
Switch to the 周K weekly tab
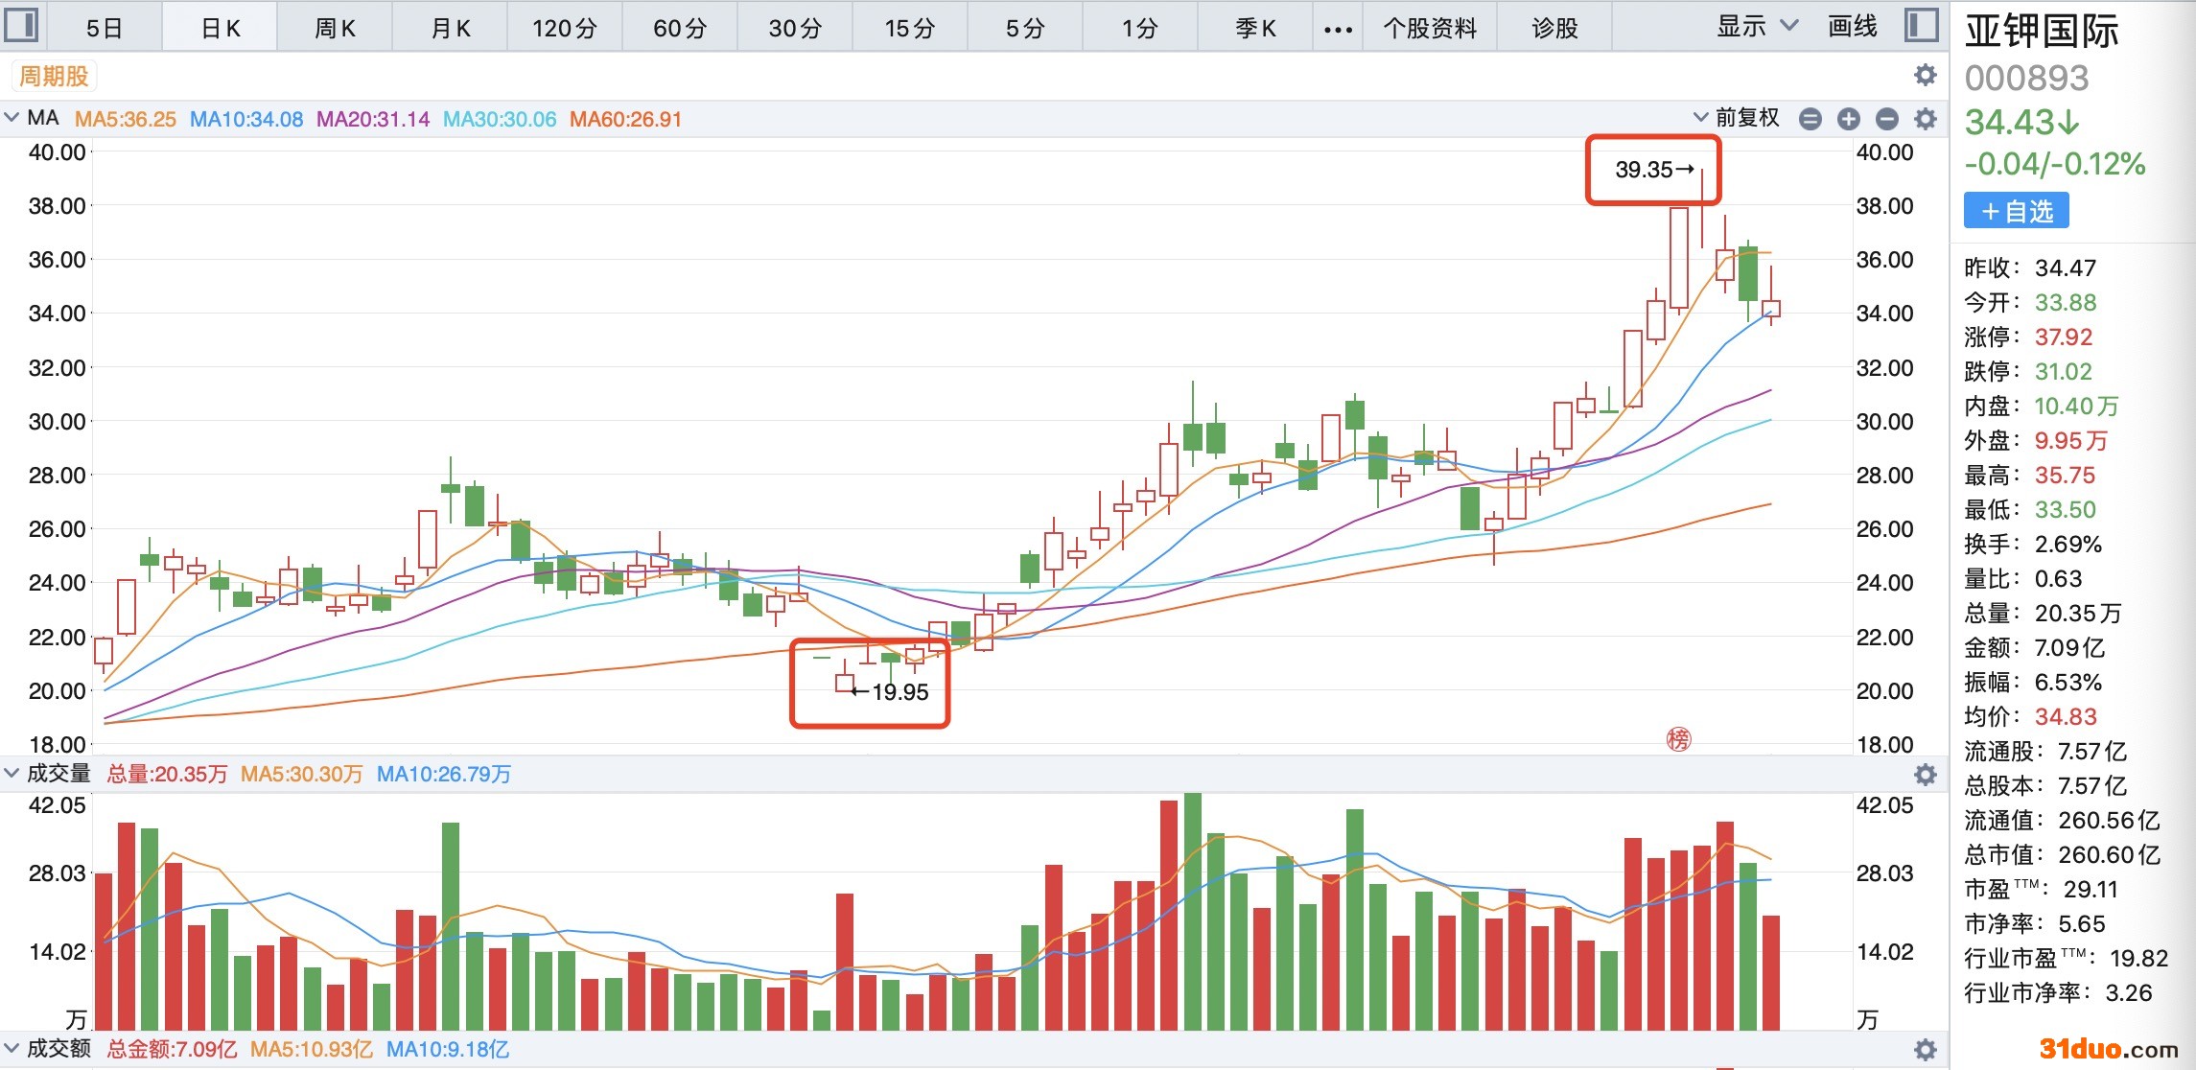coord(335,29)
